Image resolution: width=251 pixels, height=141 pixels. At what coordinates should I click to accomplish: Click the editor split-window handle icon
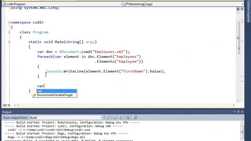pos(238,9)
